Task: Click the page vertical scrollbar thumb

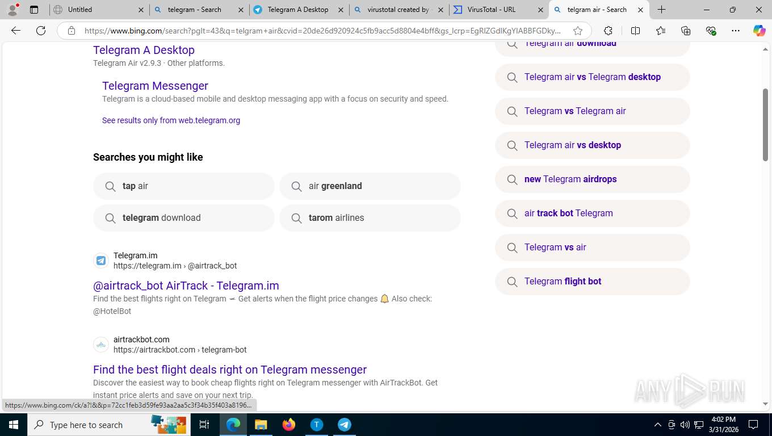Action: click(765, 125)
